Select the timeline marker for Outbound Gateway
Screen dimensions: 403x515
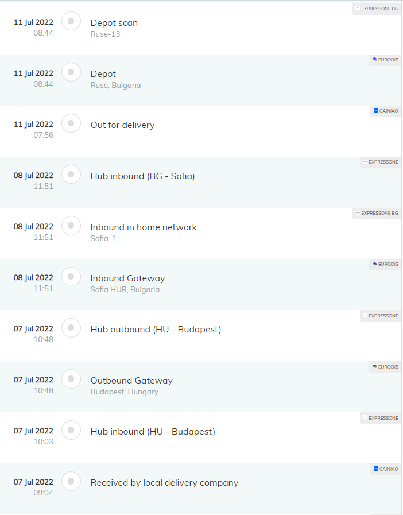click(x=71, y=379)
